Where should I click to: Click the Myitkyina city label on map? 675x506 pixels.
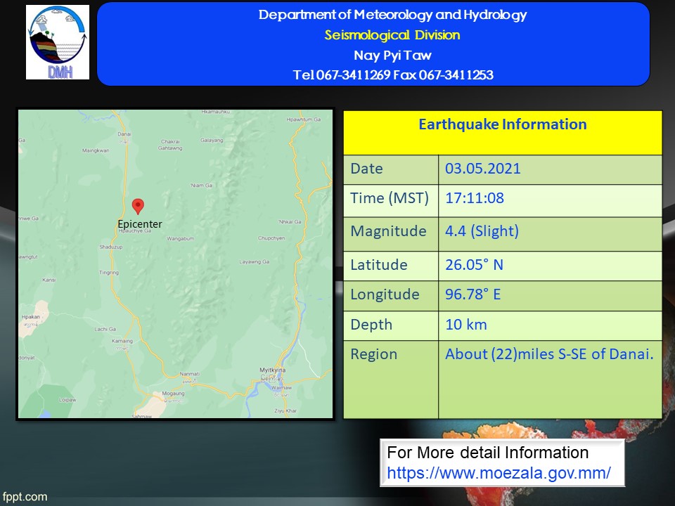[x=271, y=370]
